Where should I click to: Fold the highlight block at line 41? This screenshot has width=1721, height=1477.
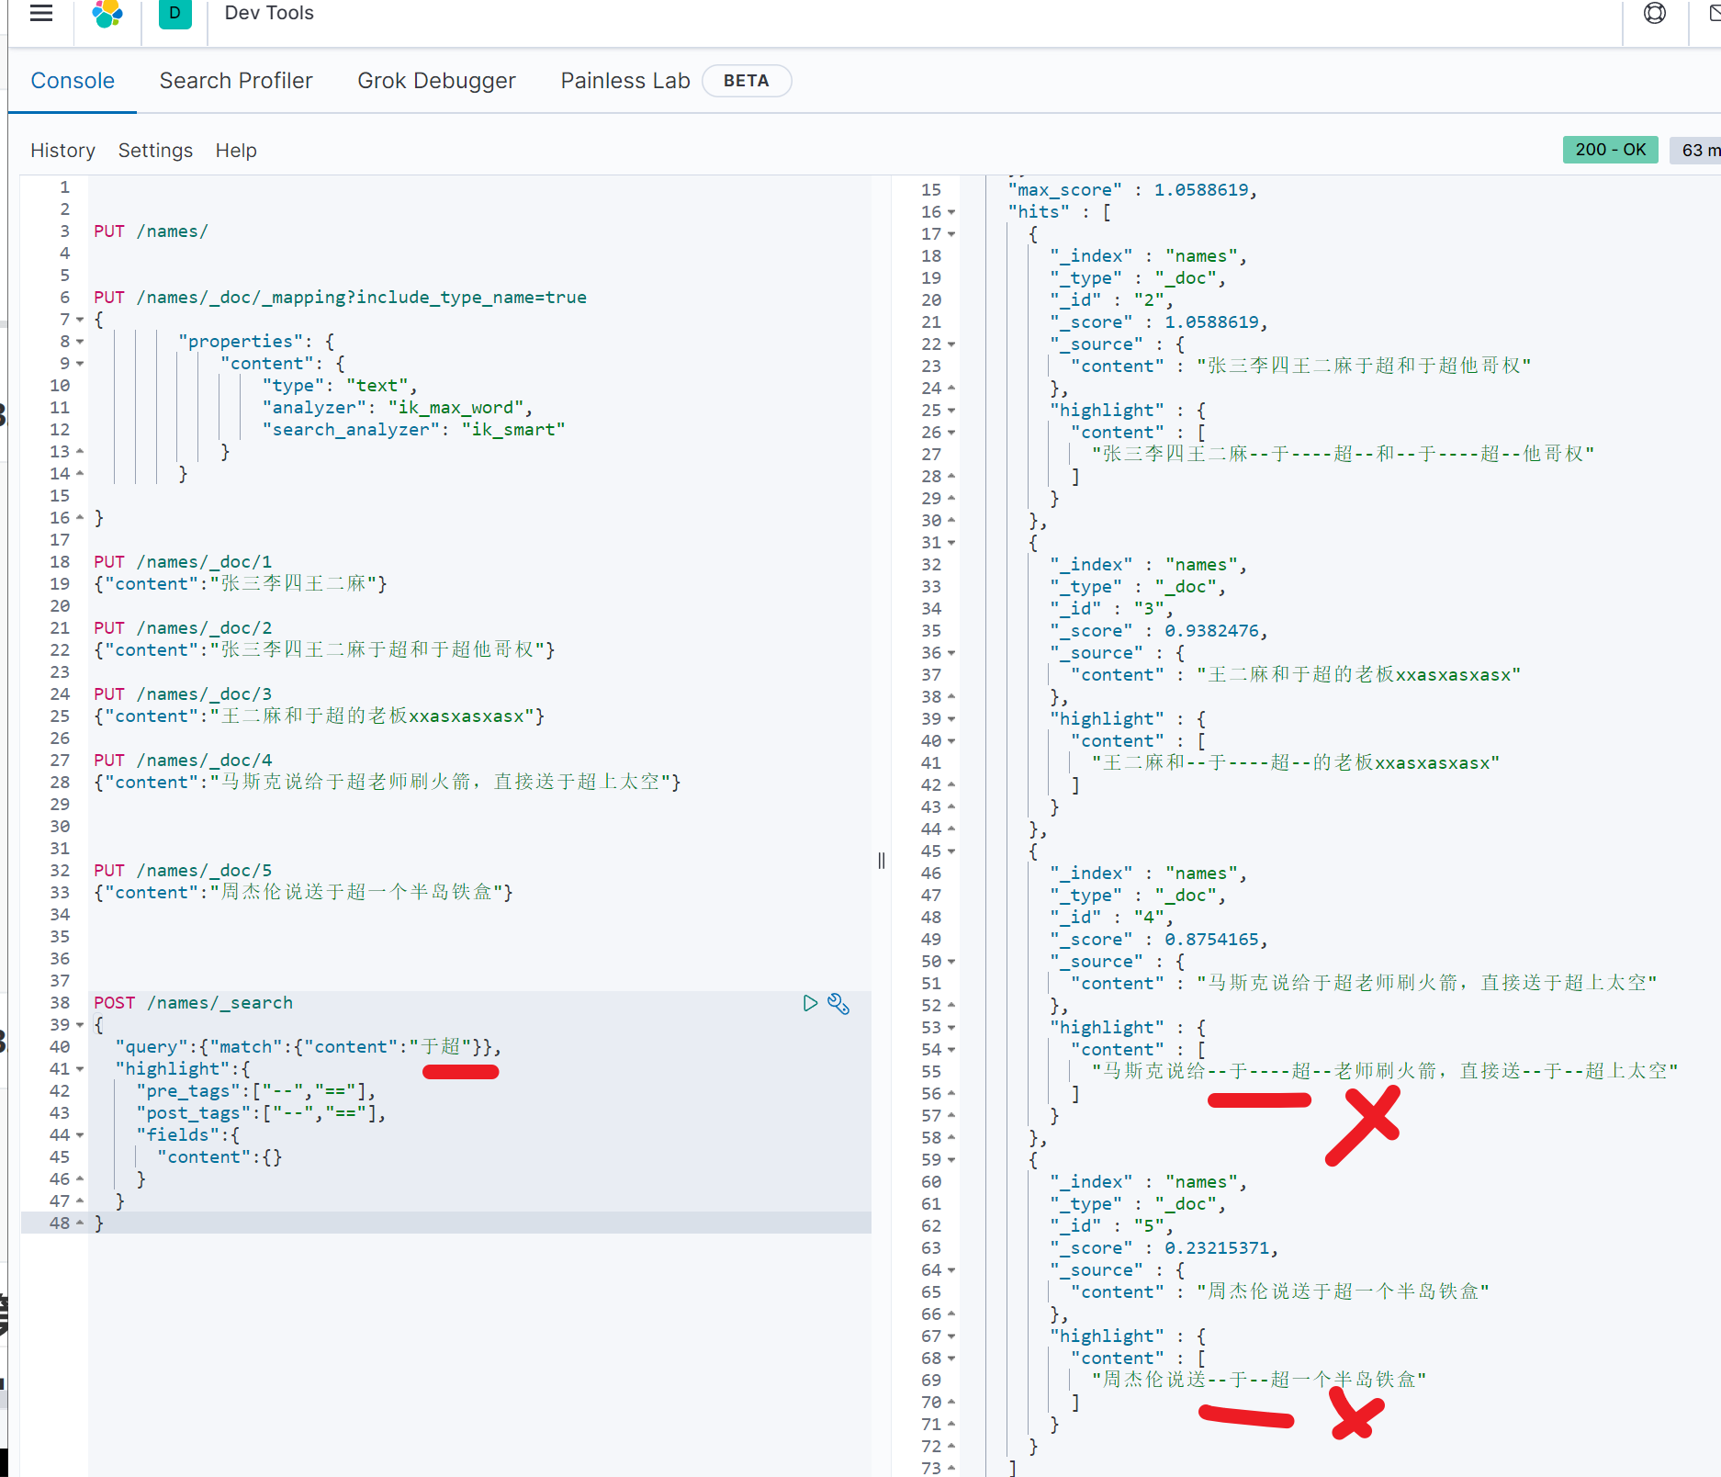tap(80, 1069)
